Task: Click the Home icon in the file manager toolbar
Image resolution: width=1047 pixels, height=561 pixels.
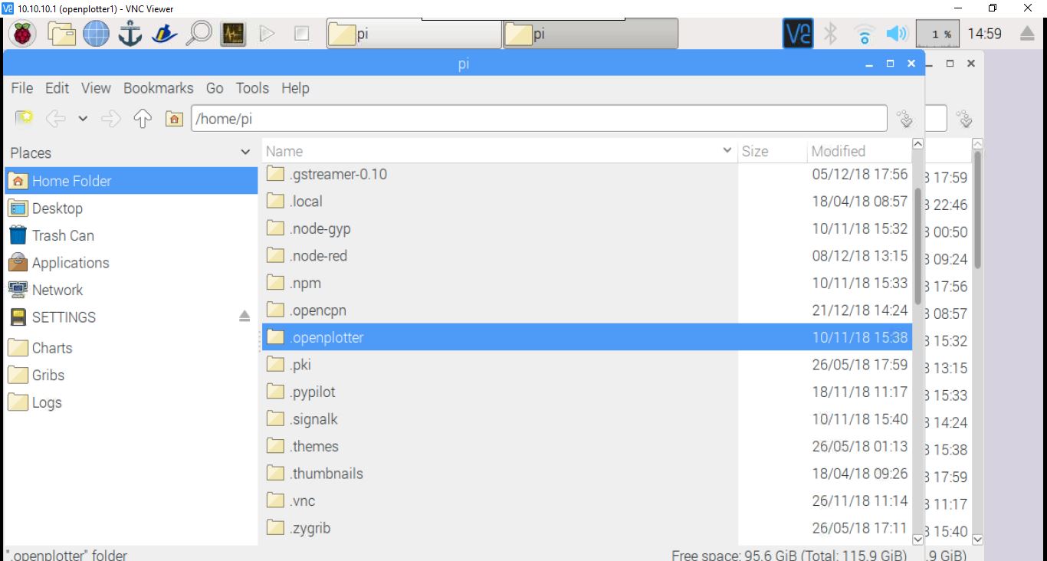Action: 174,118
